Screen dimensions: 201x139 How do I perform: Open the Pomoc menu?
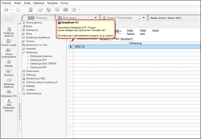[x=64, y=3]
